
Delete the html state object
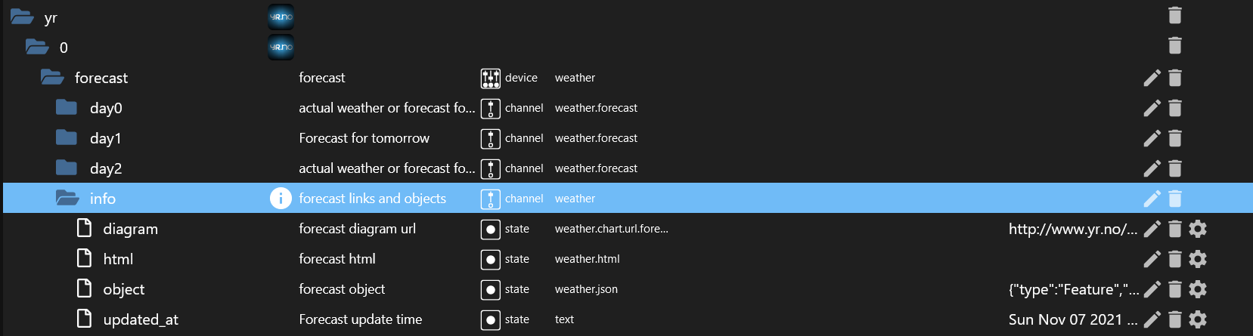coord(1174,259)
